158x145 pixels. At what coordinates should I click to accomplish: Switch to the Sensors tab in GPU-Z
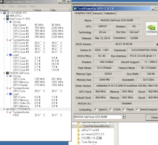point(97,13)
